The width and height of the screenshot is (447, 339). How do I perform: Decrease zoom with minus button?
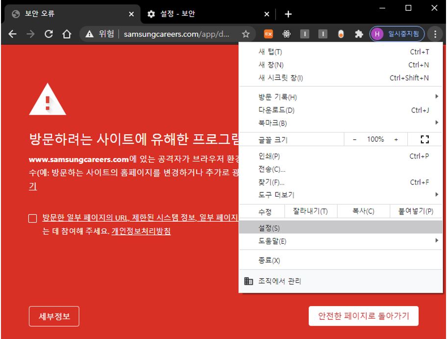tap(355, 139)
